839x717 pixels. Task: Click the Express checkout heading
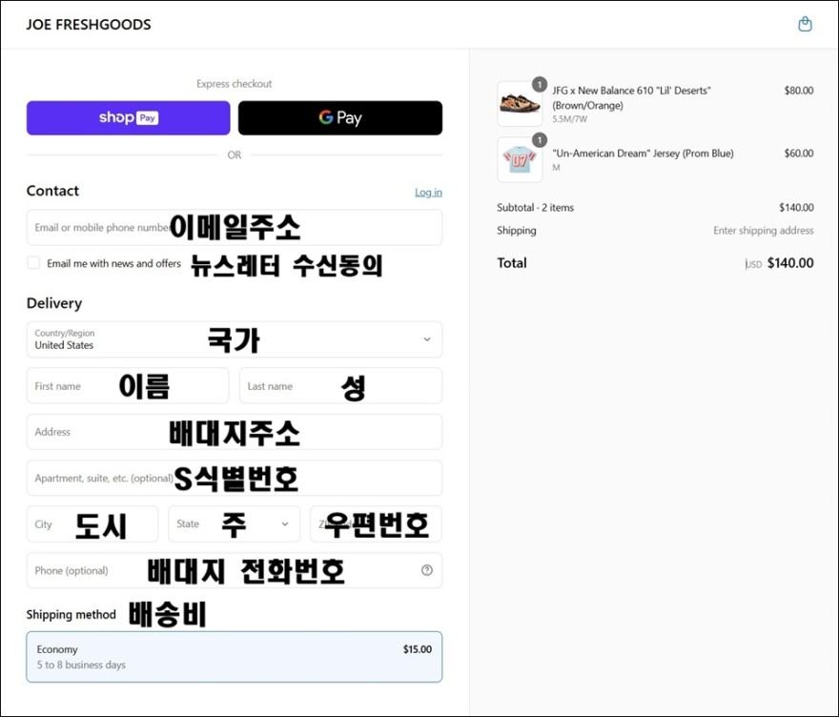click(x=235, y=84)
